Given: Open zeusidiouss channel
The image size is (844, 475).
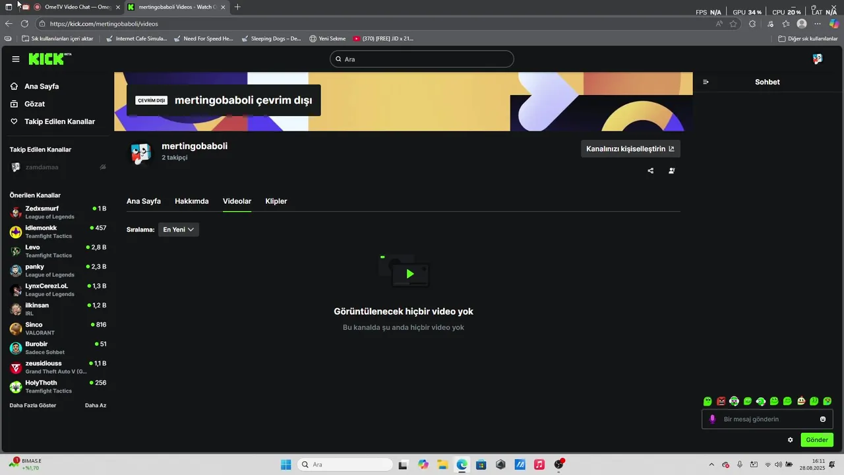Looking at the screenshot, I should (58, 367).
